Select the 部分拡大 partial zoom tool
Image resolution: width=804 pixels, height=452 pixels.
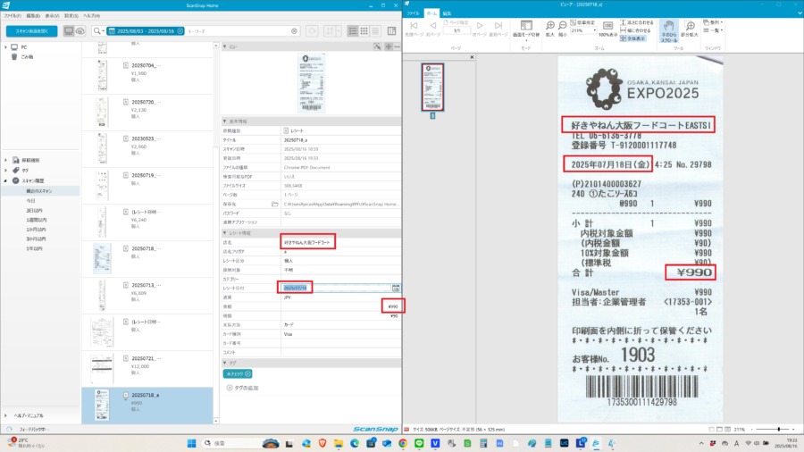click(690, 29)
